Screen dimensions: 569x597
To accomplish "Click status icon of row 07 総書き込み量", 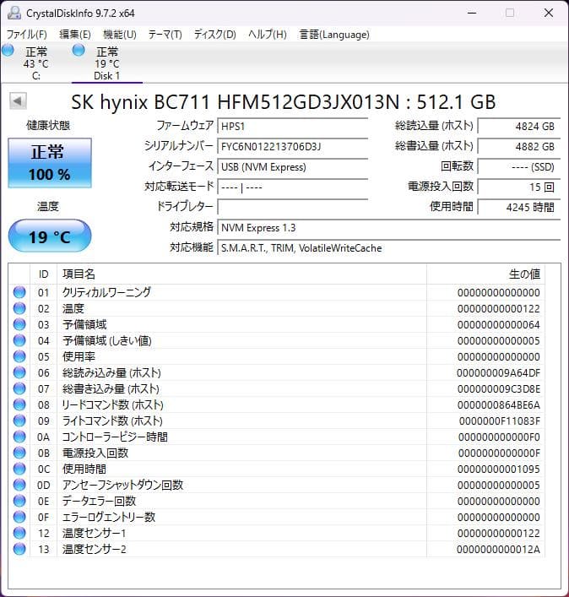I will point(19,388).
